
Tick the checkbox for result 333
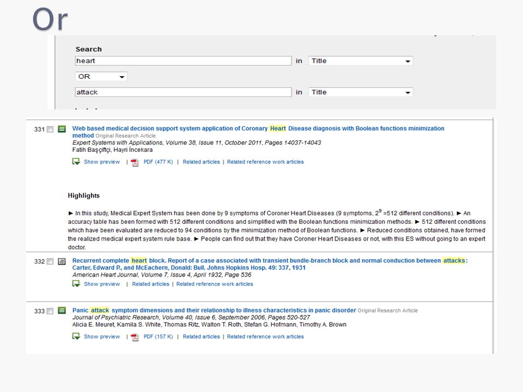(x=50, y=311)
